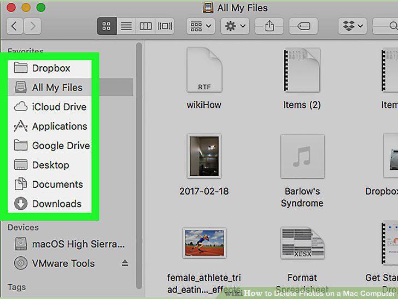Select the Barlow's Syndrome music file icon
This screenshot has width=398, height=299.
(x=302, y=156)
